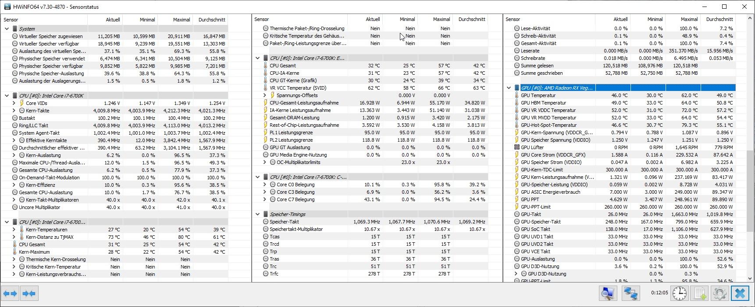The width and height of the screenshot is (755, 307).
Task: Click the remote network monitors icon
Action: (x=631, y=293)
